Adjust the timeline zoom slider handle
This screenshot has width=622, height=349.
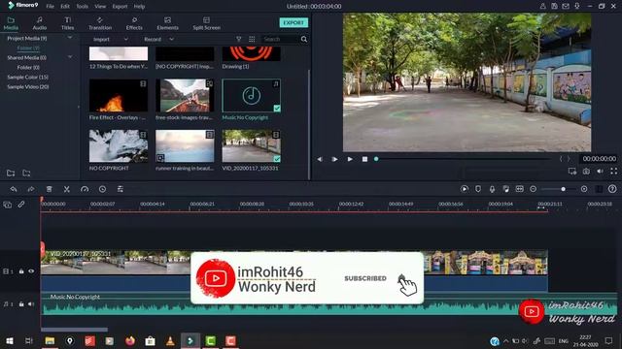pyautogui.click(x=563, y=189)
